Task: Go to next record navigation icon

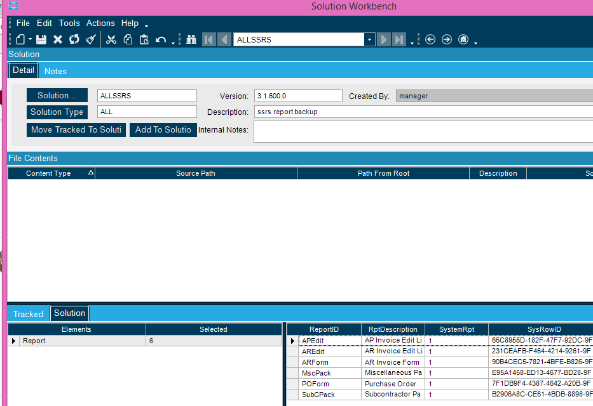Action: [383, 39]
